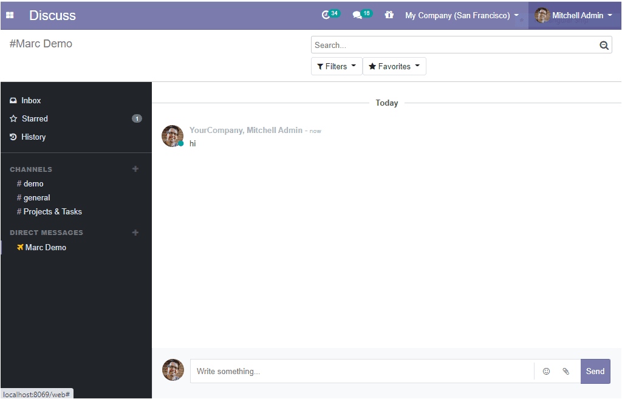
Task: Open the apps grid menu icon
Action: coord(10,15)
